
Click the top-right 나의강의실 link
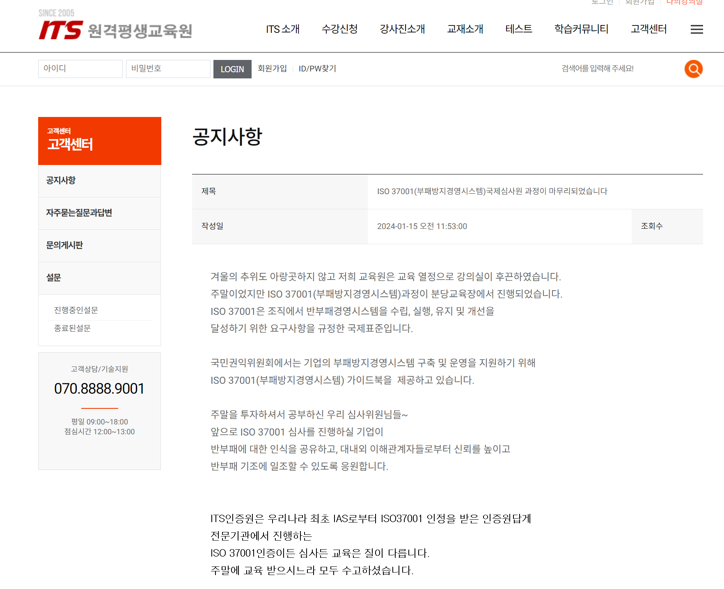pyautogui.click(x=684, y=2)
